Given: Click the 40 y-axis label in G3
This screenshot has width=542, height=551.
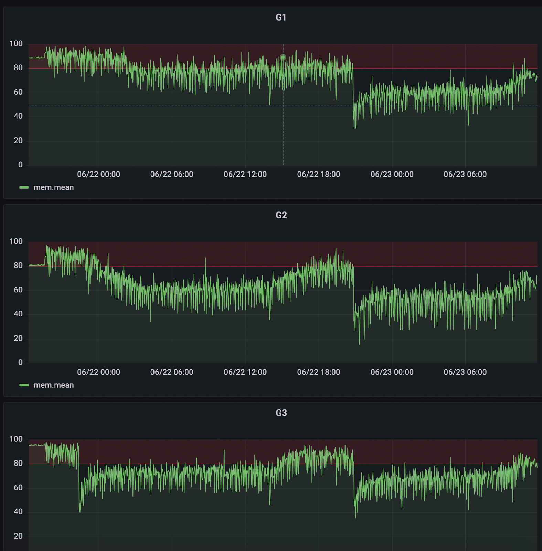Looking at the screenshot, I should pos(18,512).
